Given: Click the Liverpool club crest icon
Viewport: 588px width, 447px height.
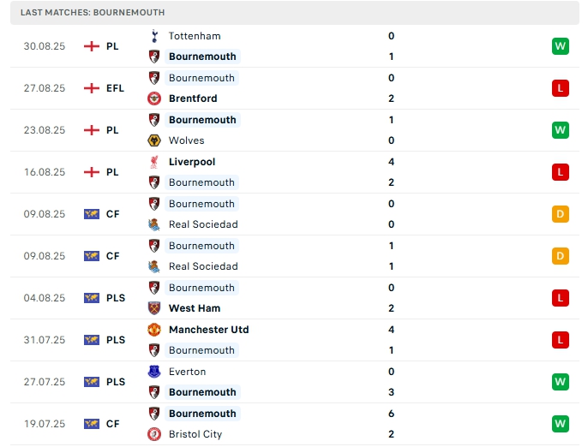Looking at the screenshot, I should 154,162.
